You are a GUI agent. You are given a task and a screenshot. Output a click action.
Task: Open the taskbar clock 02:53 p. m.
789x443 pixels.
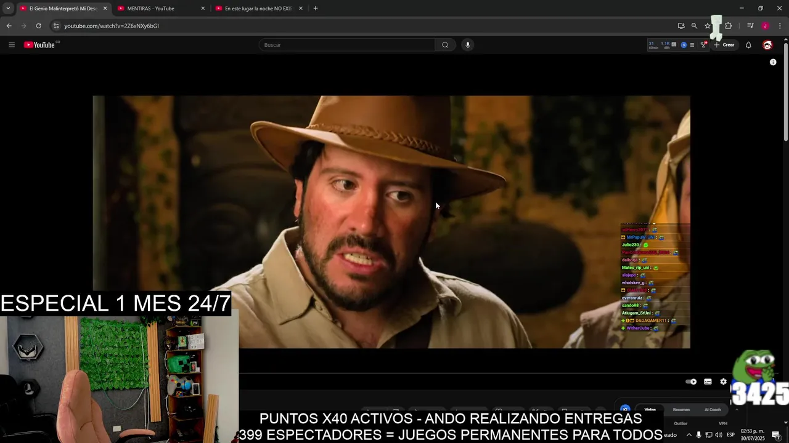[x=753, y=435]
